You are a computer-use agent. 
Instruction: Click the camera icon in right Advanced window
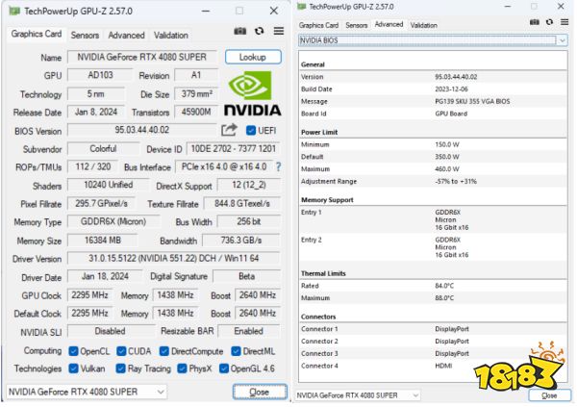pos(535,22)
